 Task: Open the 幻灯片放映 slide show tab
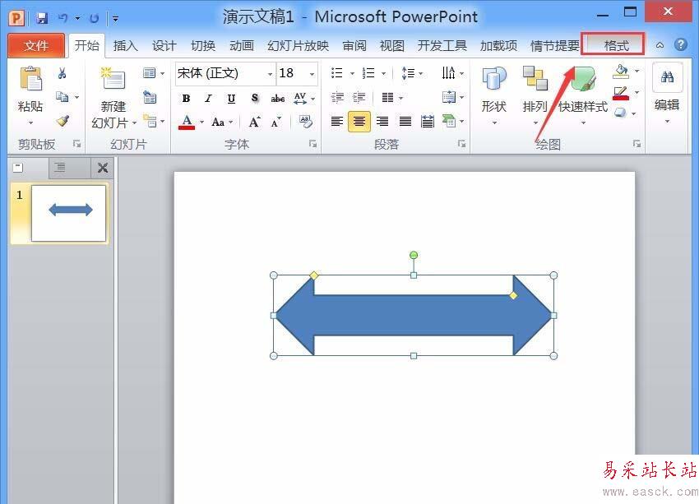298,45
